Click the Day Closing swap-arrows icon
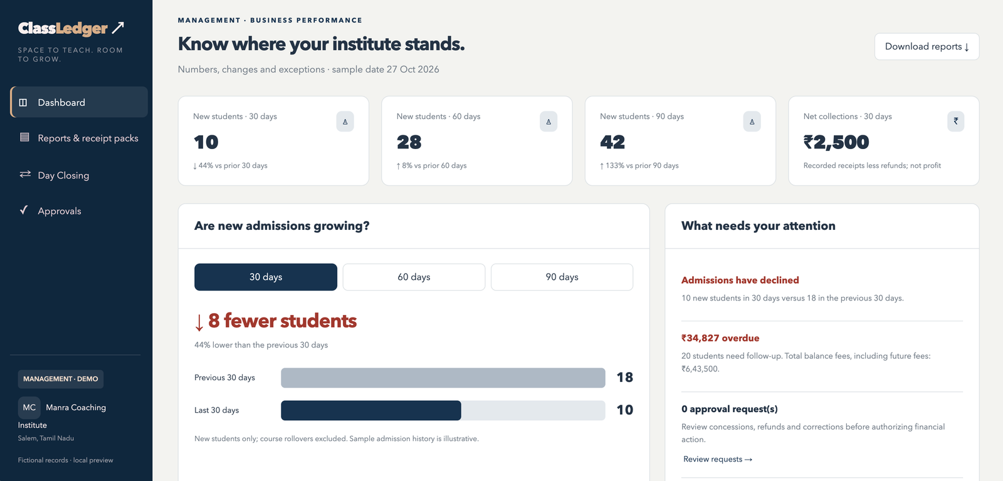The height and width of the screenshot is (481, 1003). (x=25, y=174)
